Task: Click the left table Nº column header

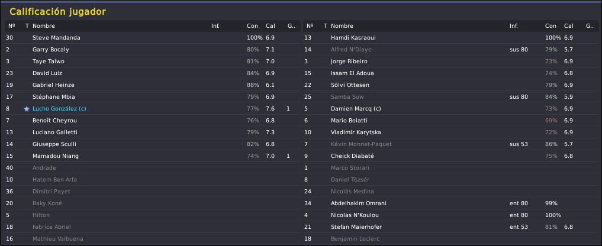Action: tap(11, 26)
